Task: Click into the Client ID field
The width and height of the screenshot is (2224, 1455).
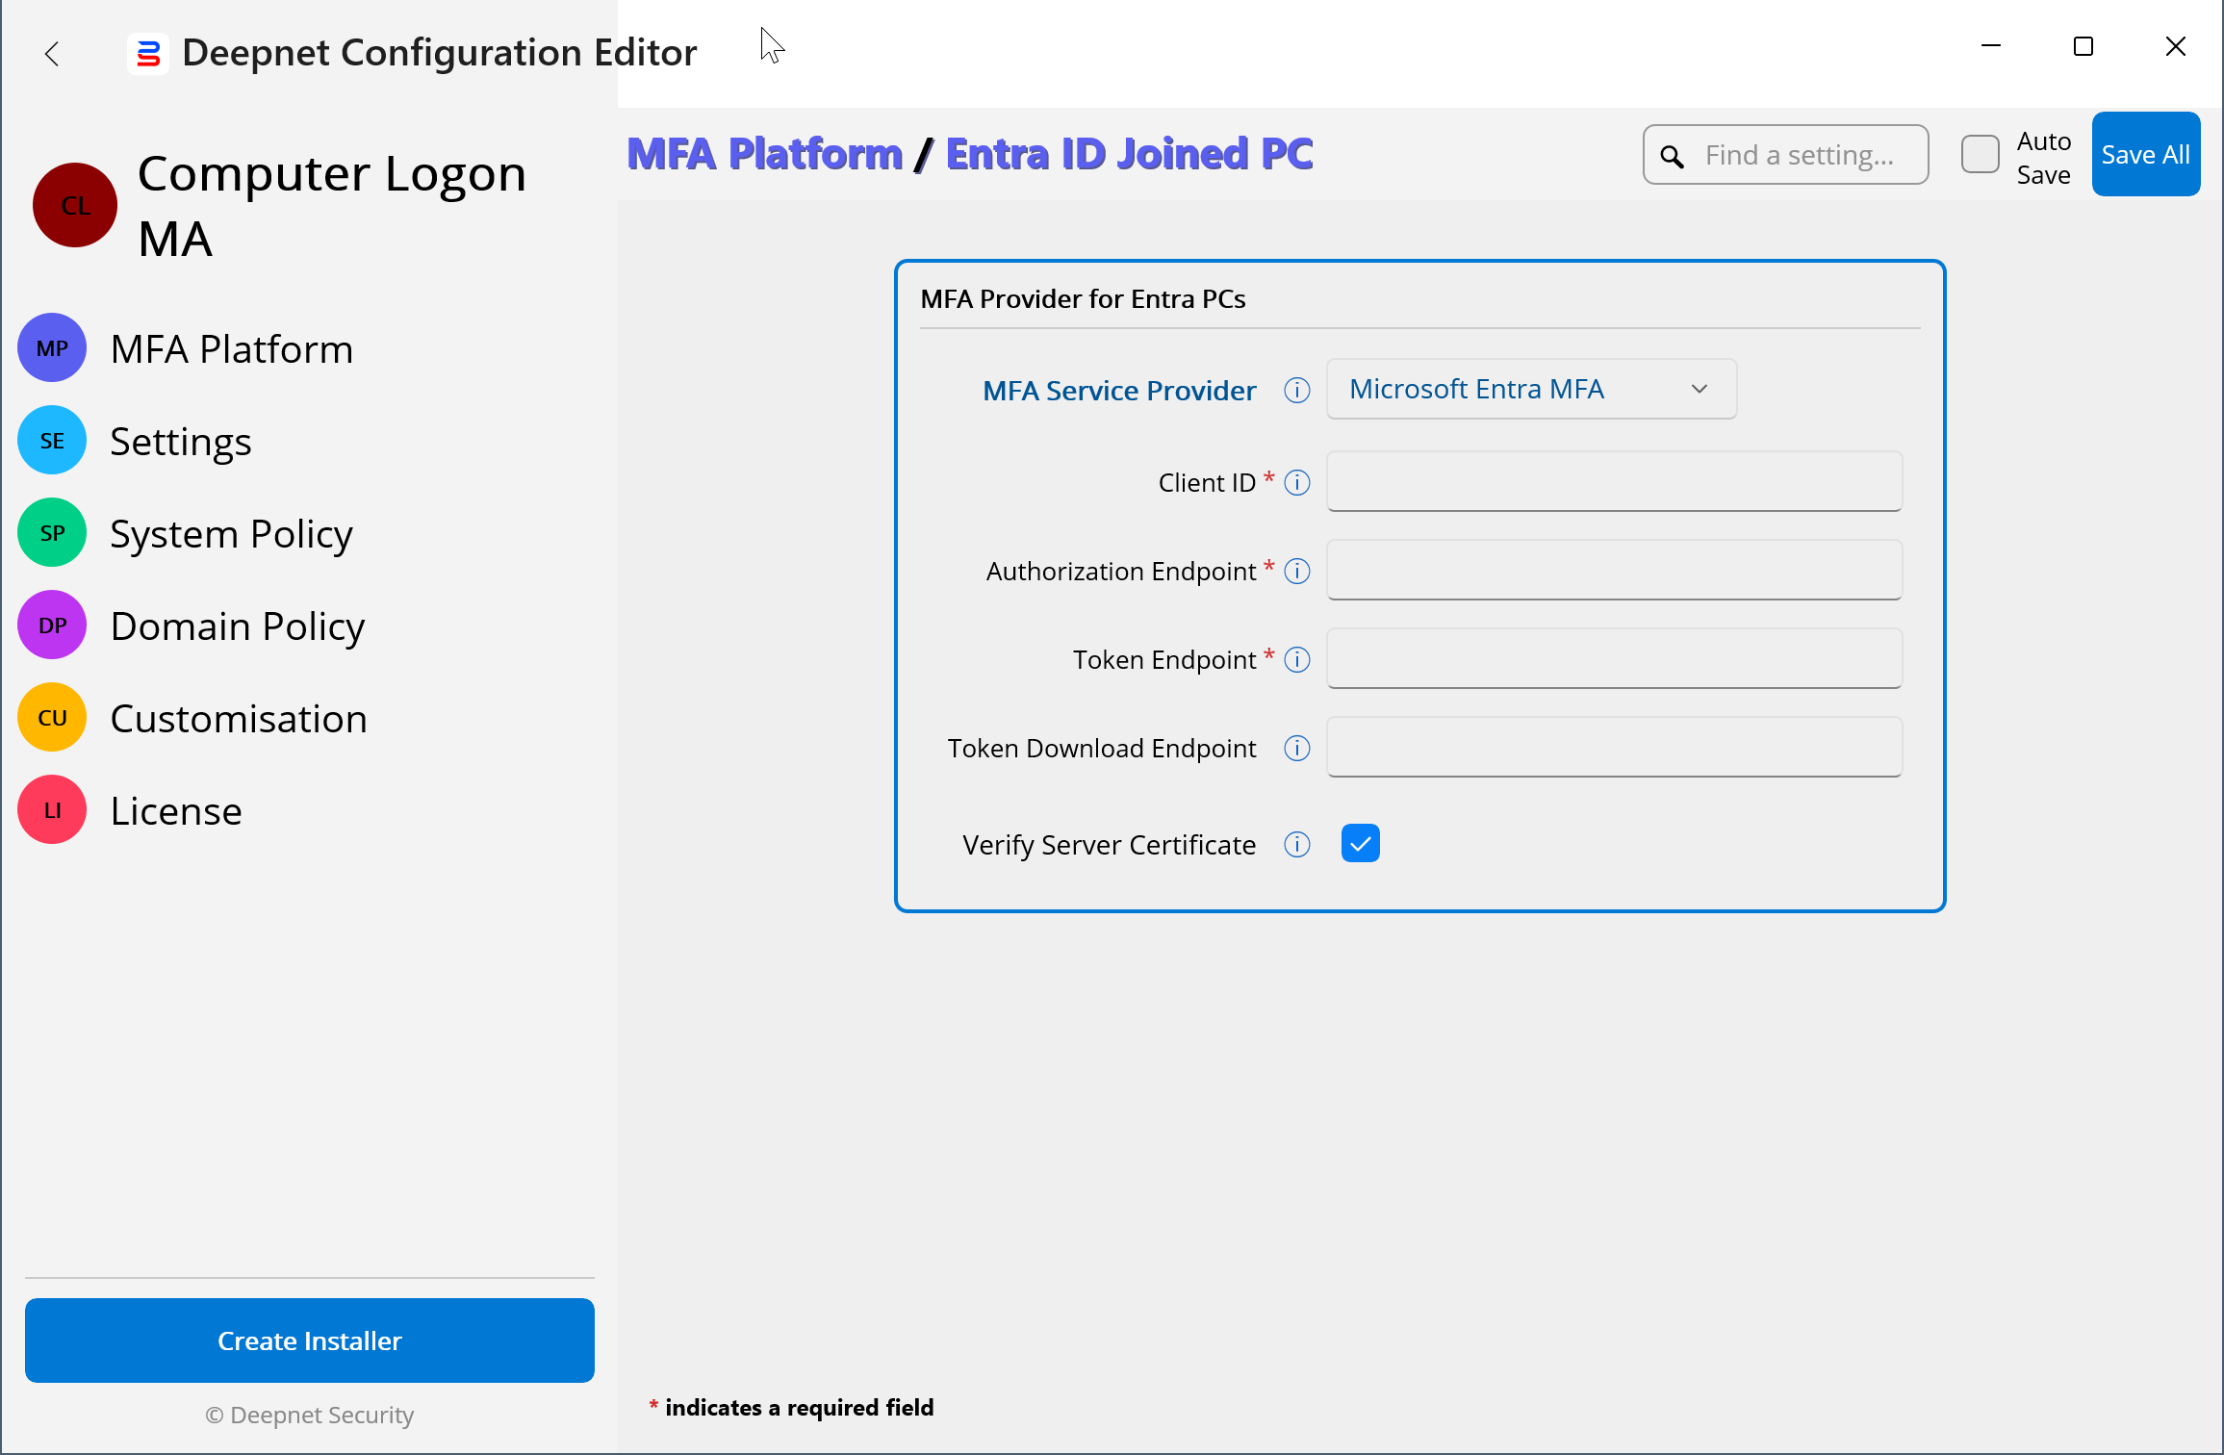Action: (1613, 481)
